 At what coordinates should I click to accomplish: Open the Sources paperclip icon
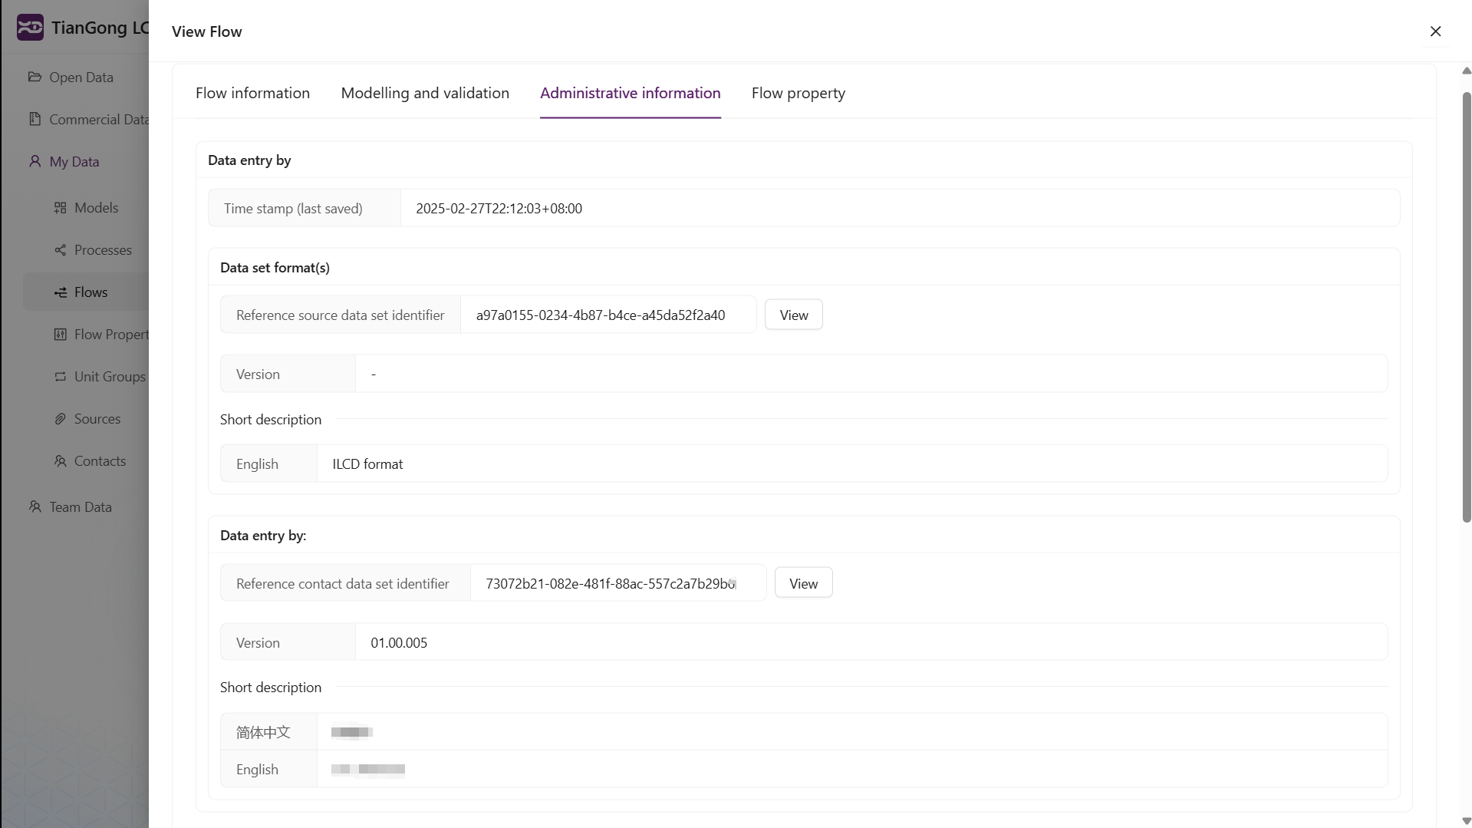point(60,419)
